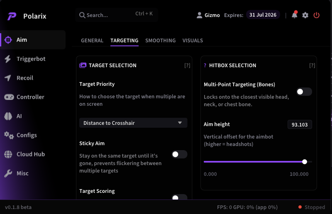Click the Polarix app name text
The width and height of the screenshot is (332, 214).
click(x=35, y=16)
